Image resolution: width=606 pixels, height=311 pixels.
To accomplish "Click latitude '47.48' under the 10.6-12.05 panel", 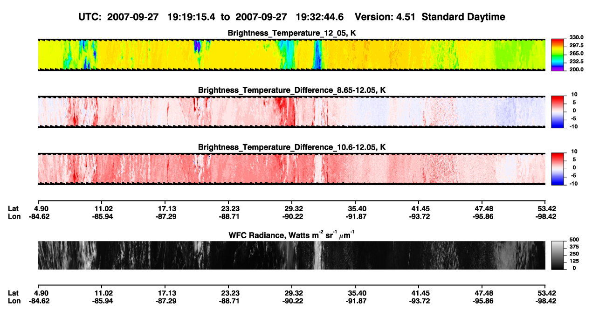I will [483, 208].
